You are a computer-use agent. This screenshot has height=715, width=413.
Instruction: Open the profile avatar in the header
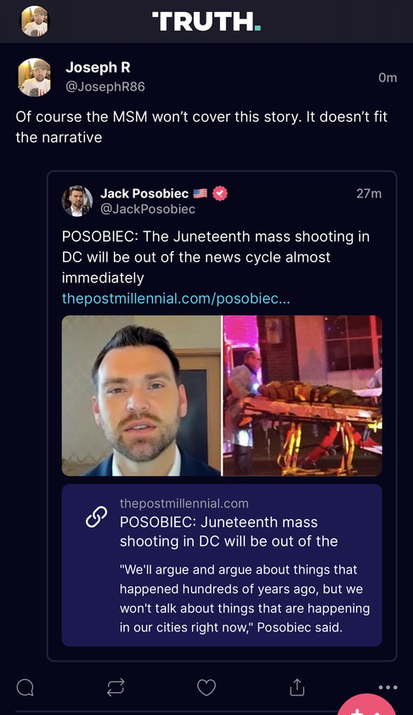pyautogui.click(x=35, y=21)
